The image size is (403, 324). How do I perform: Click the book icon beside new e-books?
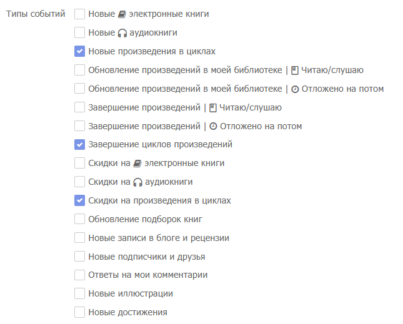tap(121, 14)
